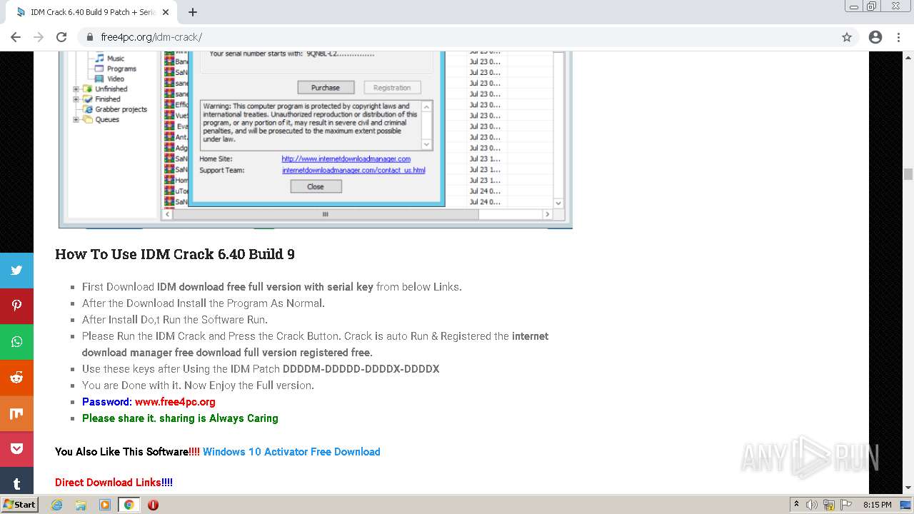Click the www.free4pc.org password link
Viewport: 914px width, 514px height.
coord(175,402)
